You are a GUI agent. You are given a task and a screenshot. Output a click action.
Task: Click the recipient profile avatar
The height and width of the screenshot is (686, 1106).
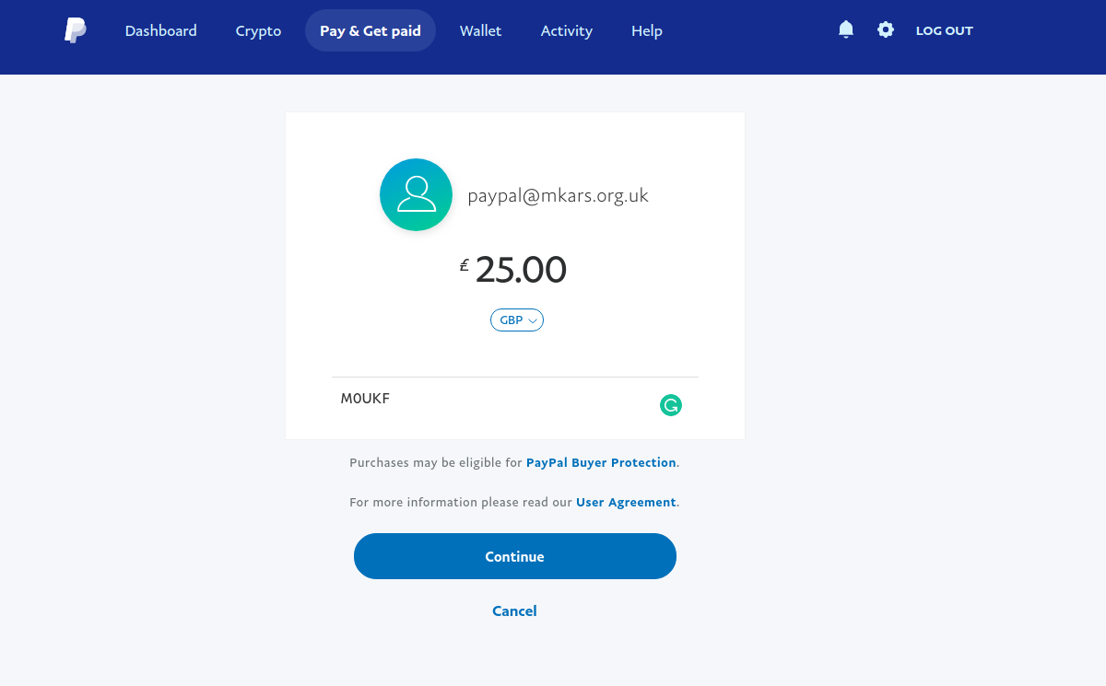click(416, 194)
